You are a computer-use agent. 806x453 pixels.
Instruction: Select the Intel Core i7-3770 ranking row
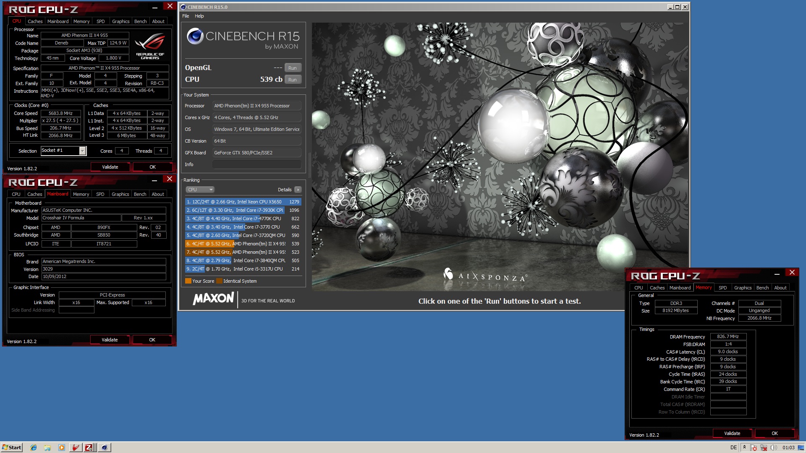(x=243, y=227)
